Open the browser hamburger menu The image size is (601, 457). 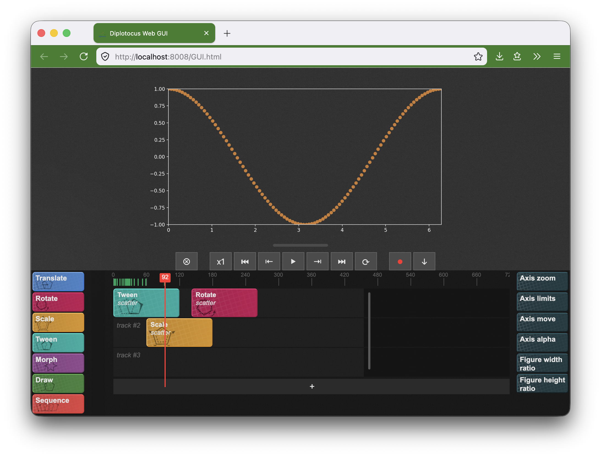pyautogui.click(x=557, y=57)
